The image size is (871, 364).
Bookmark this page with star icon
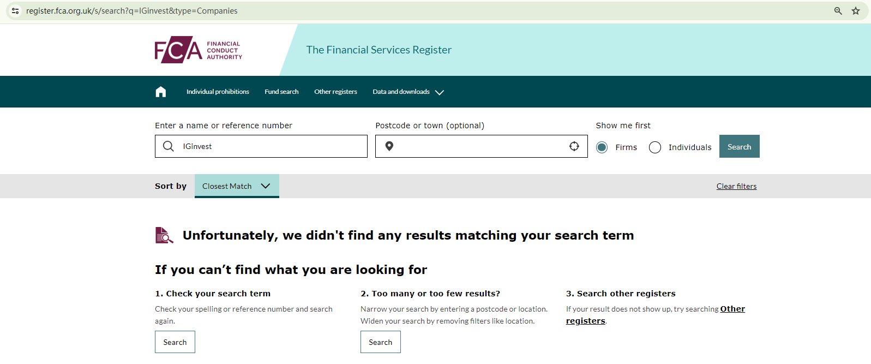click(856, 11)
